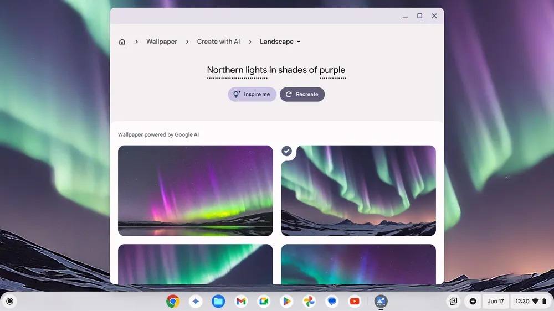
Task: Open Google Chrome from the shelf
Action: pyautogui.click(x=173, y=301)
